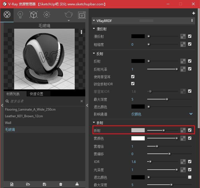The image size is (200, 188).
Task: Toggle 粗糙度 texture checkbox
Action: [x=190, y=44]
